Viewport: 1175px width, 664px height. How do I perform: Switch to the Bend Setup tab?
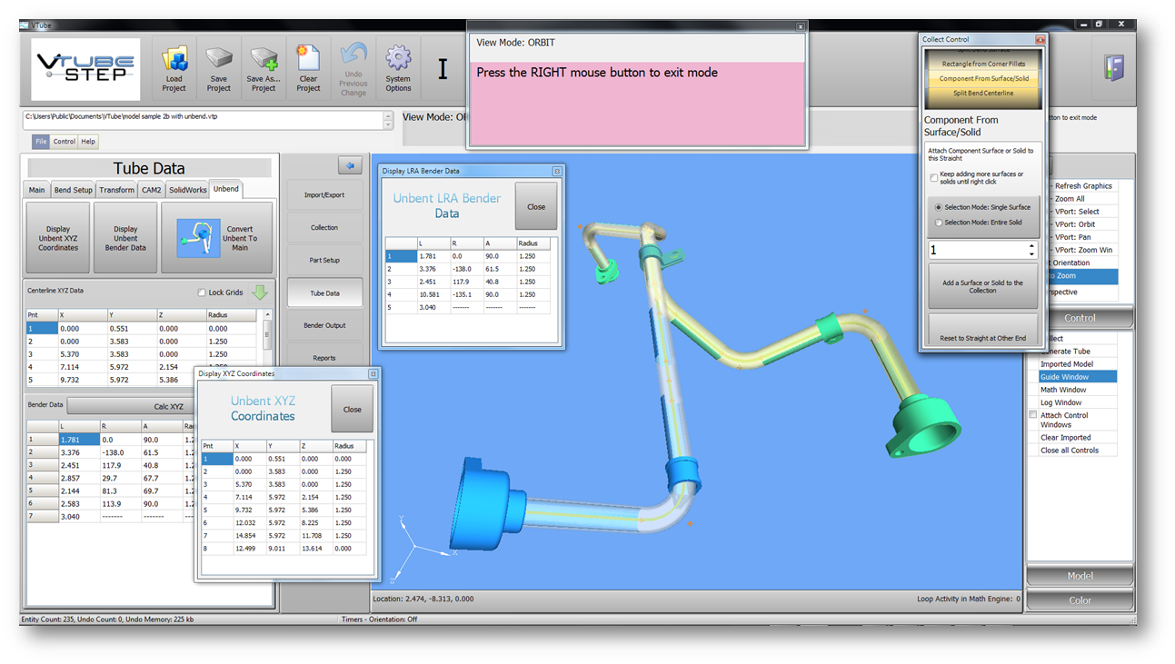click(73, 190)
